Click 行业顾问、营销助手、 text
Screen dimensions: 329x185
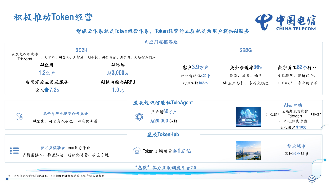click(x=297, y=76)
